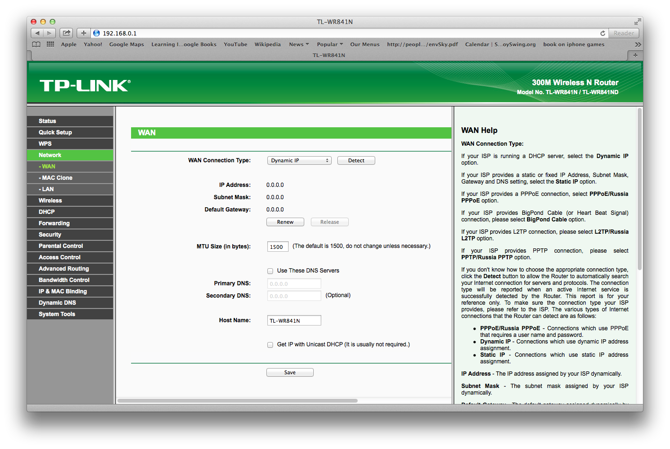Click the Release button
The width and height of the screenshot is (670, 449).
coord(330,222)
